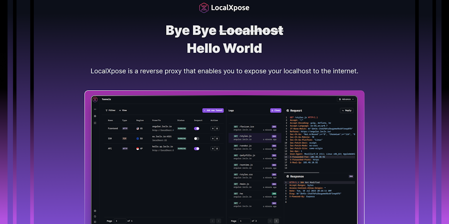Open the Advance dropdown
Image resolution: width=449 pixels, height=224 pixels.
[346, 99]
